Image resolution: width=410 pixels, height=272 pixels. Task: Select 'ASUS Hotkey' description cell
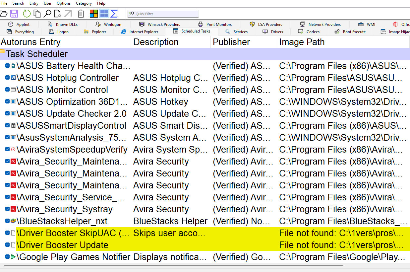(x=161, y=102)
